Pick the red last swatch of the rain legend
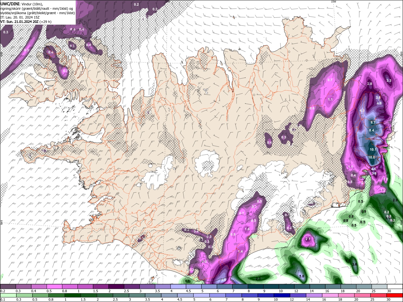Image resolution: width=403 pixels, height=302 pixels. pos(395,295)
